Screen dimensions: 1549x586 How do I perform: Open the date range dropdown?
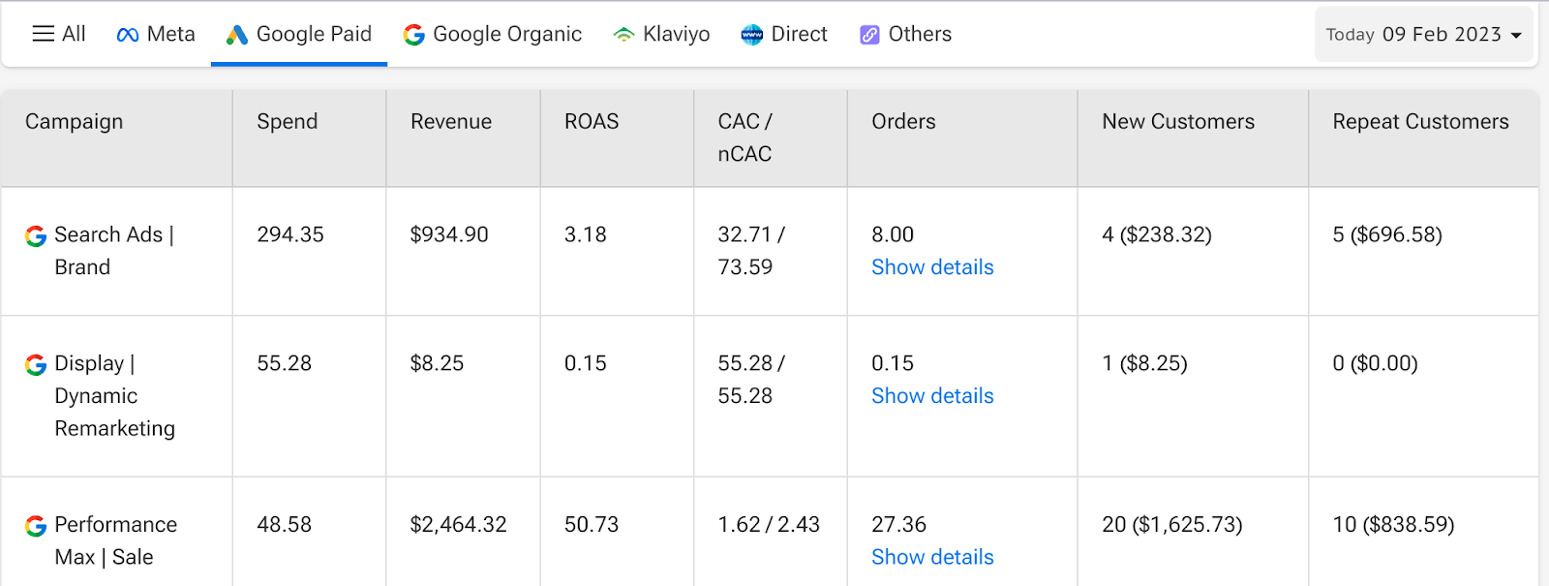pyautogui.click(x=1423, y=35)
